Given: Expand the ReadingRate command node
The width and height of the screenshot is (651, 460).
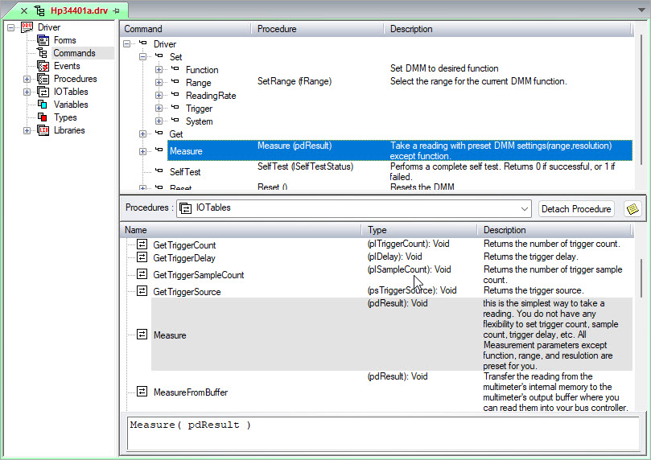Looking at the screenshot, I should [159, 95].
